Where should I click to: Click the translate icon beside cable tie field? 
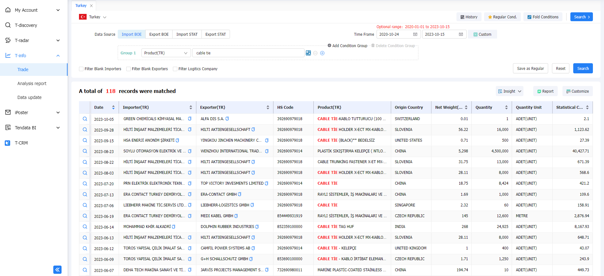308,53
